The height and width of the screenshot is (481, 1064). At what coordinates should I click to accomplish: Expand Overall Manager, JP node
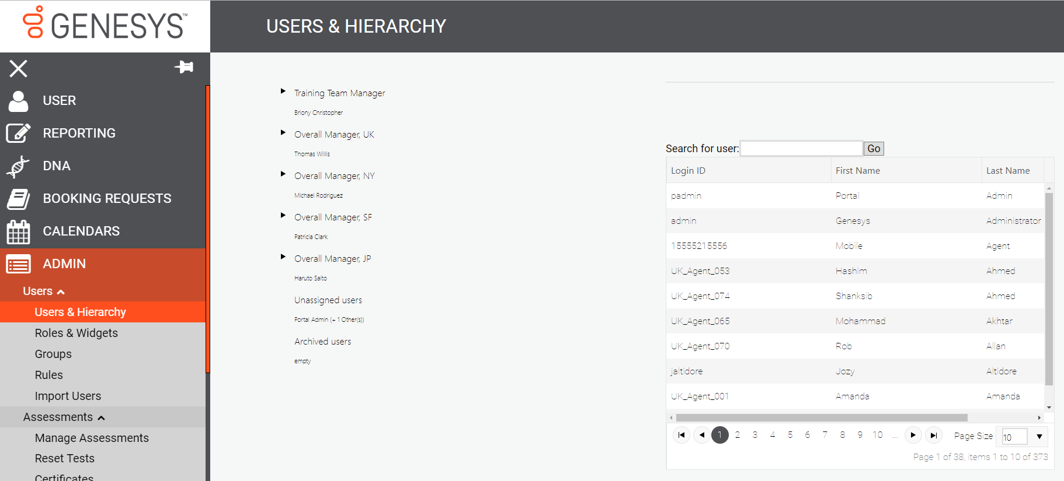pos(283,257)
